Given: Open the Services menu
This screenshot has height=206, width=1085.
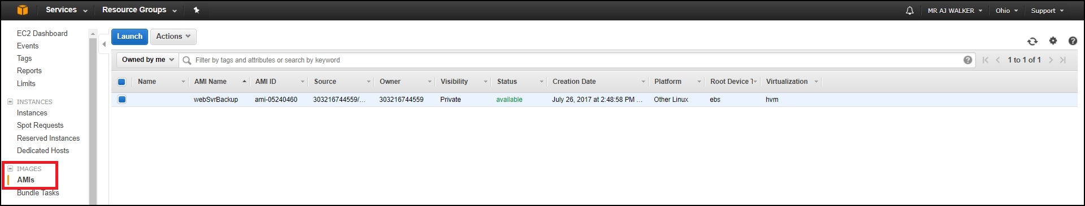Looking at the screenshot, I should [67, 10].
